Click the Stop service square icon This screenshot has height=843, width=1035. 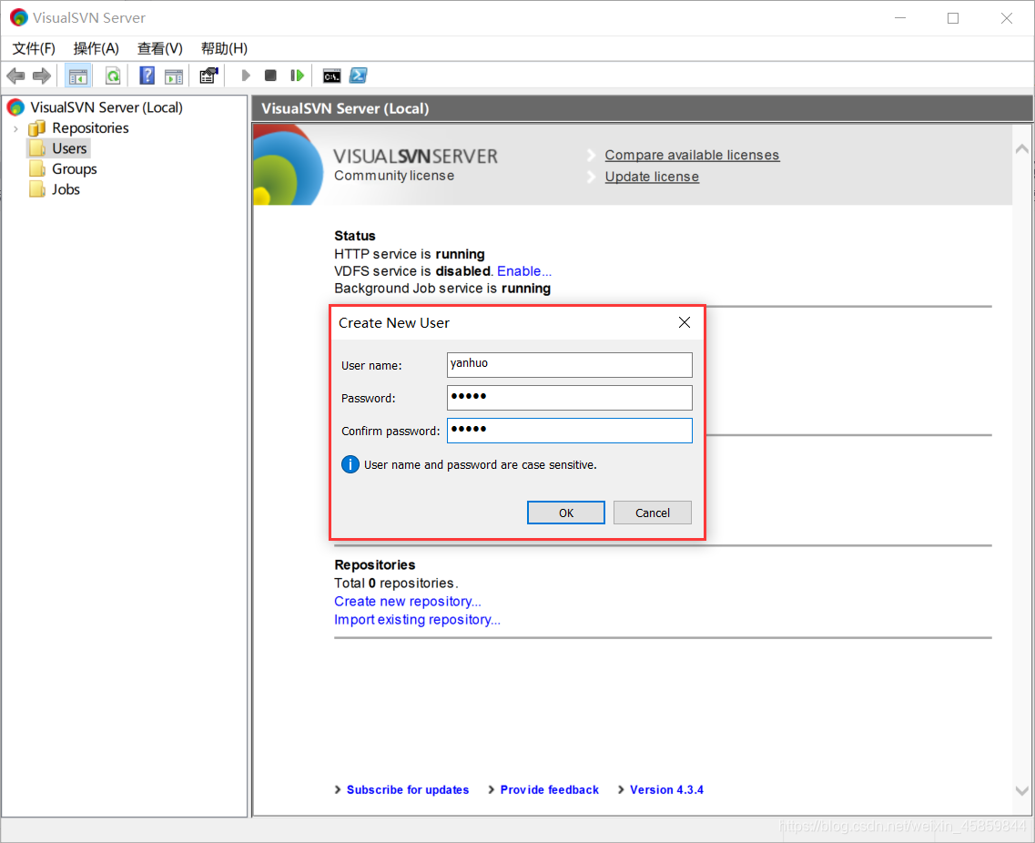click(270, 76)
